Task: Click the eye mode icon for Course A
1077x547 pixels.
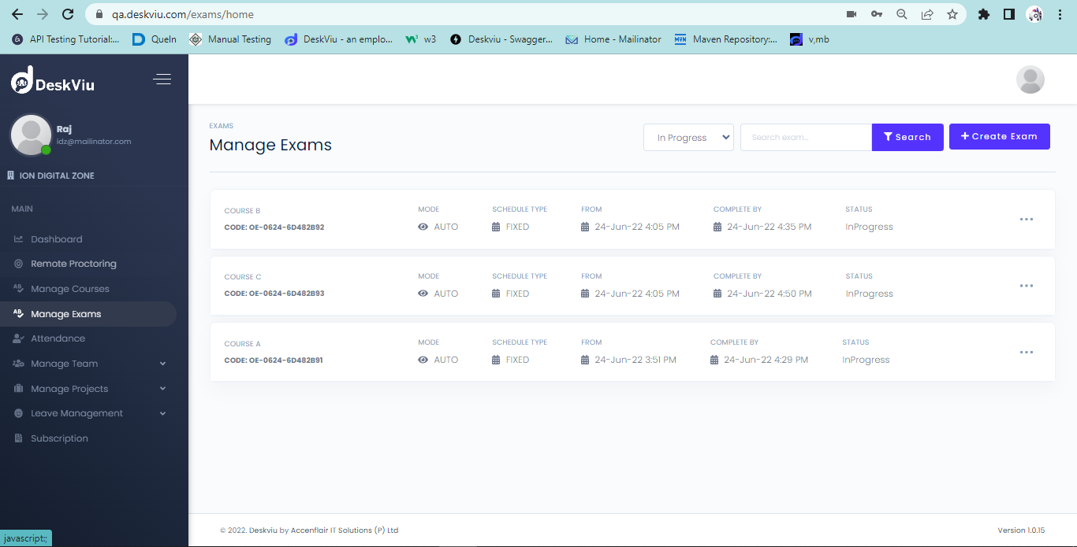Action: click(423, 360)
